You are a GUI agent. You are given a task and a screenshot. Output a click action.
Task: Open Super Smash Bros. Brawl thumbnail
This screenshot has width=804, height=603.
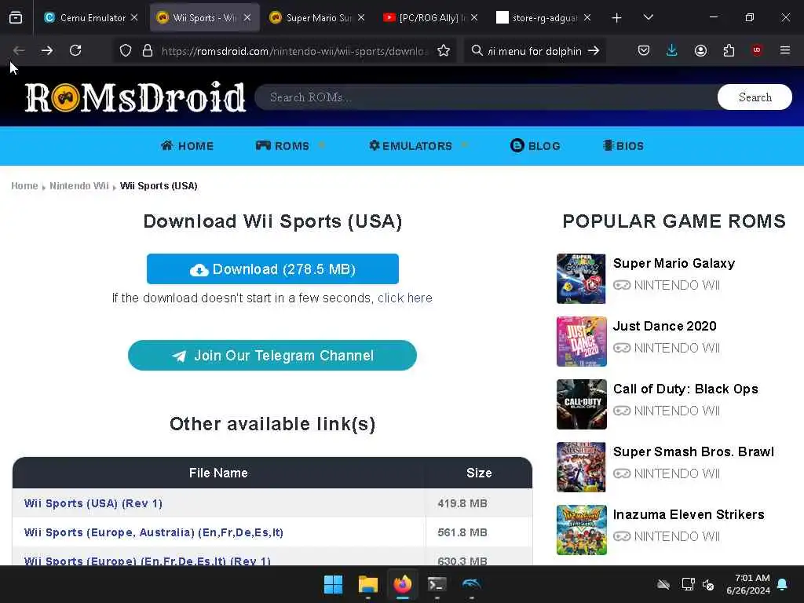pyautogui.click(x=582, y=467)
